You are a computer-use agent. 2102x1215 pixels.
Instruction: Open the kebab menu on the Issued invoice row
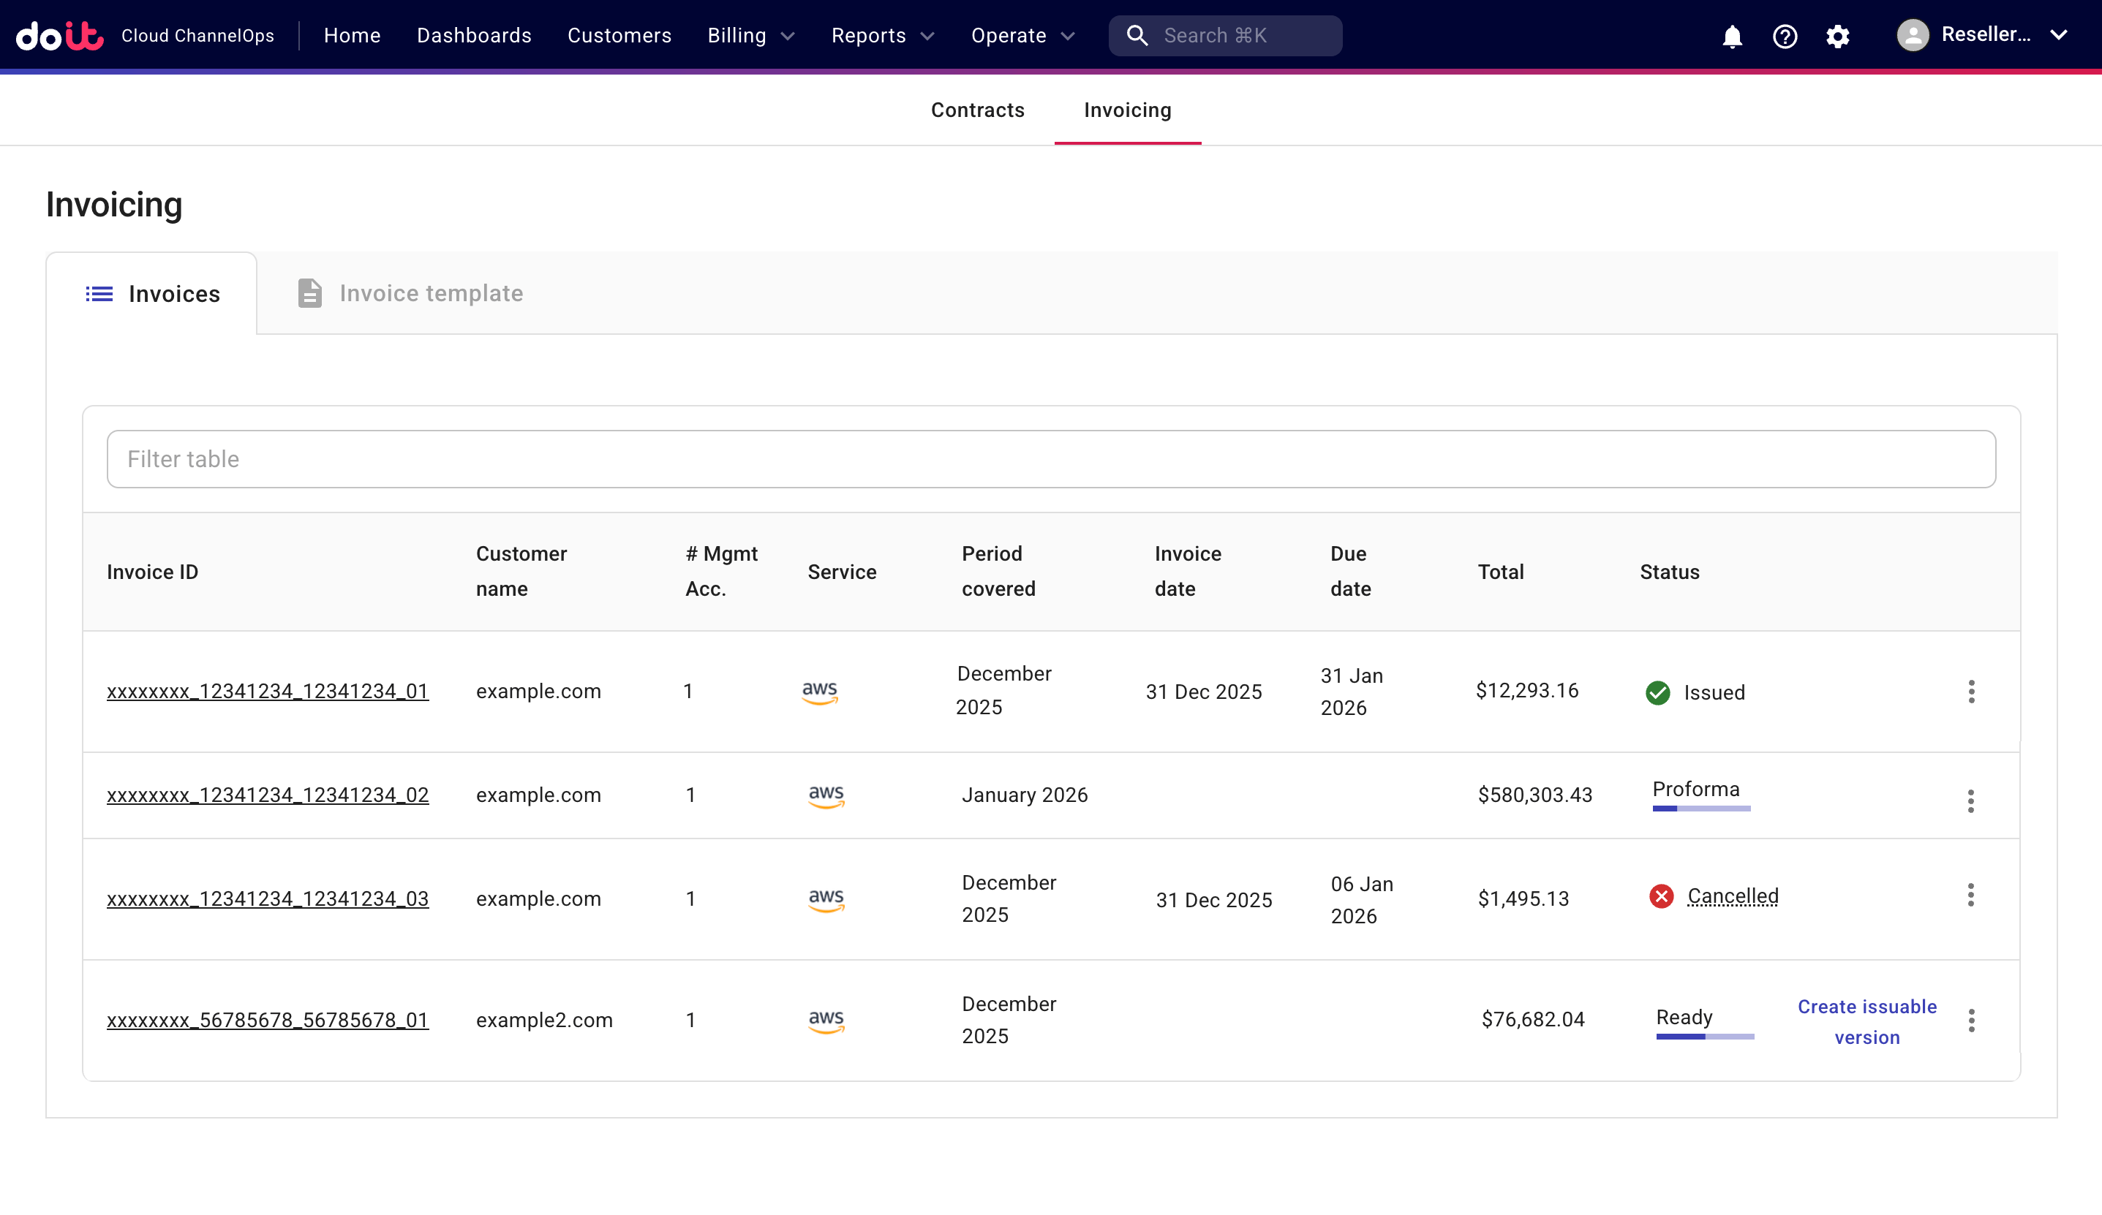pos(1971,692)
